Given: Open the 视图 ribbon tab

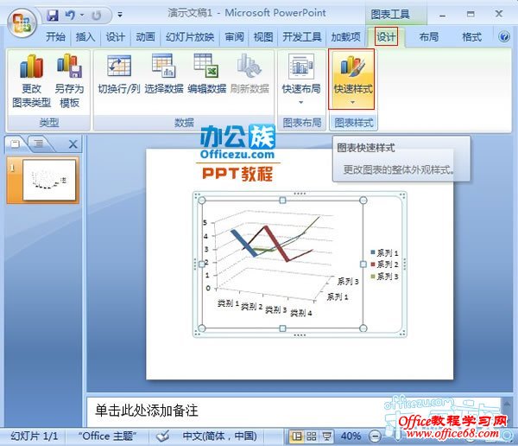Looking at the screenshot, I should coord(263,36).
